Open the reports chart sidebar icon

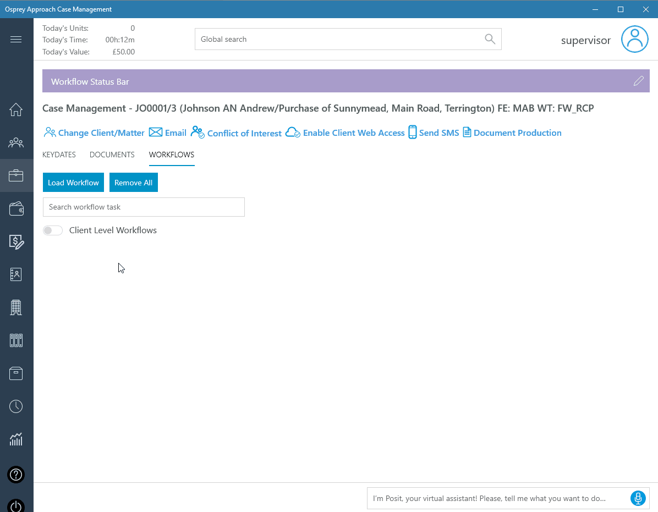[16, 439]
